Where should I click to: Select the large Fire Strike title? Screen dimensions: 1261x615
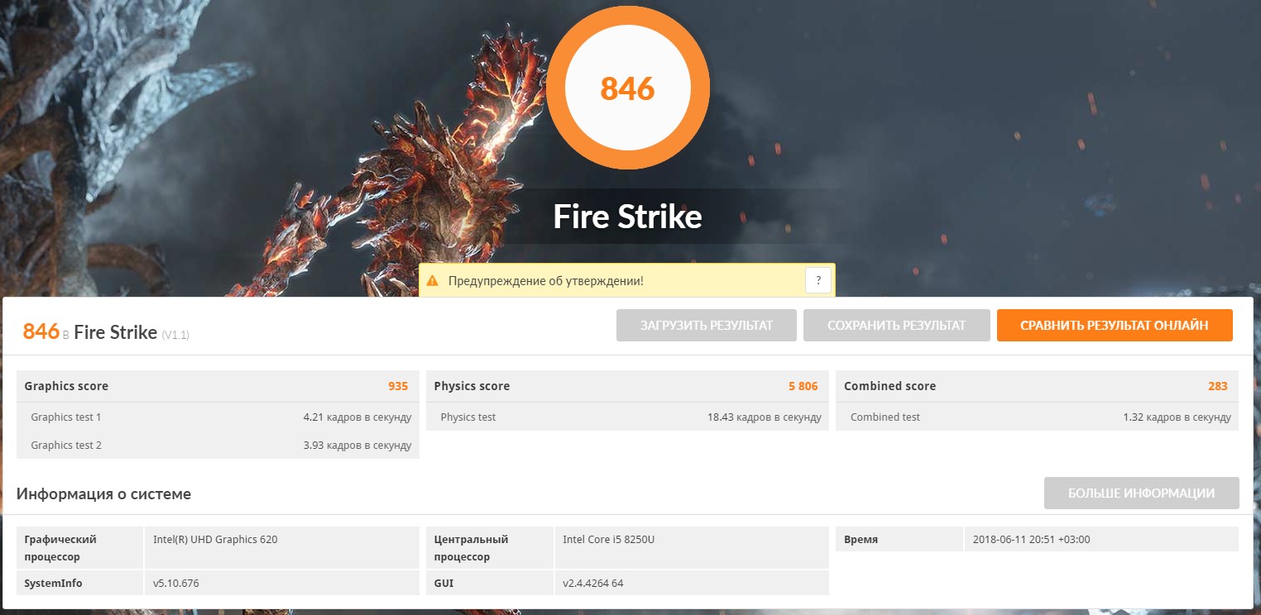627,217
